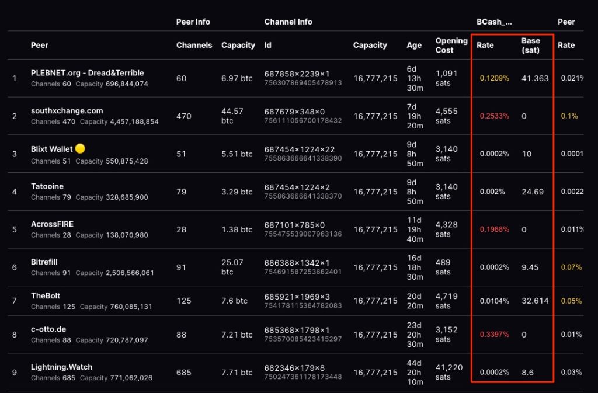Click channels count 470
Screen dimensions: 598x393
(184, 116)
